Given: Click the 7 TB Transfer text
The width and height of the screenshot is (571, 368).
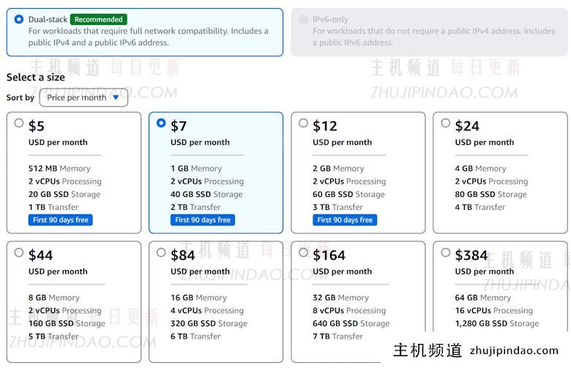Looking at the screenshot, I should coord(338,337).
